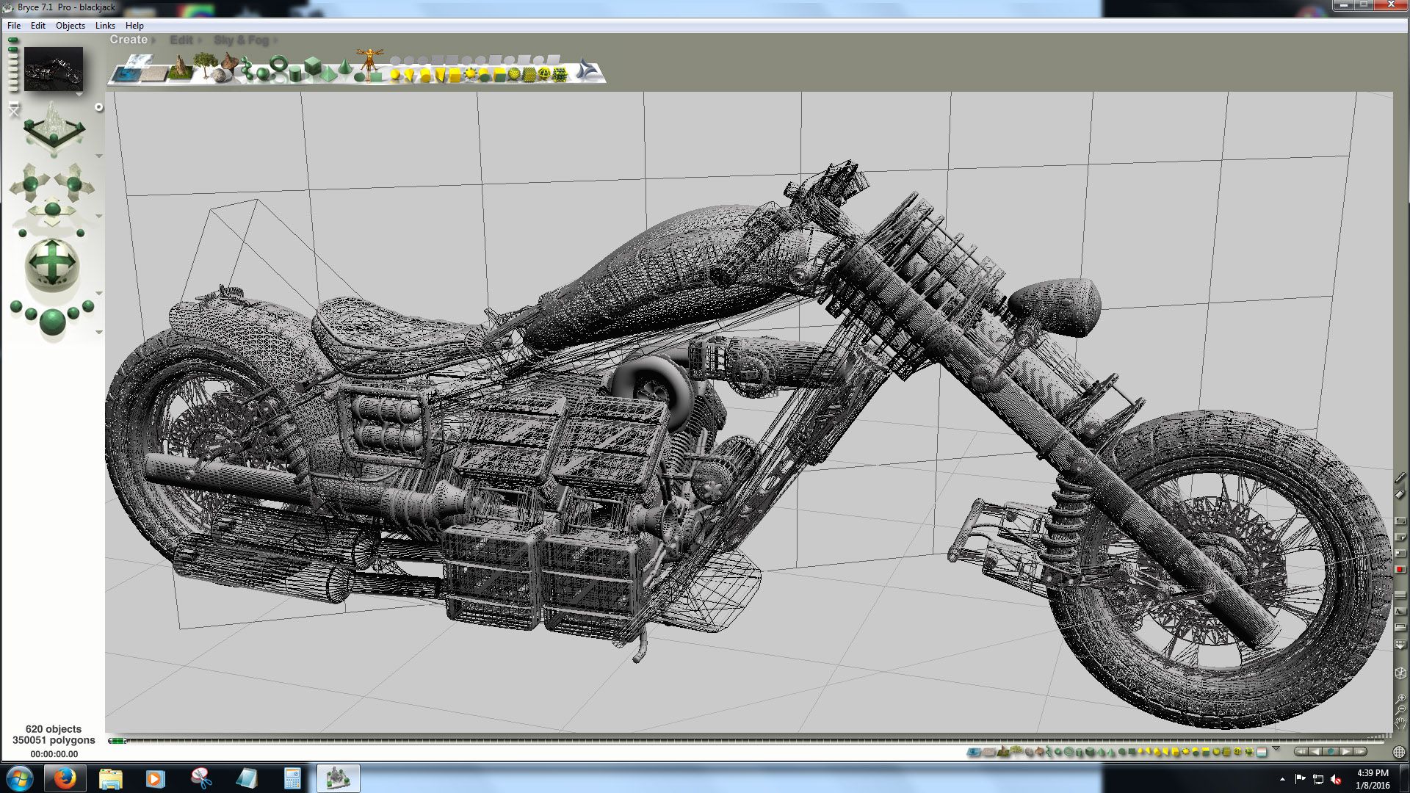Open the selection palette options triangle
This screenshot has height=793, width=1410.
click(1276, 749)
